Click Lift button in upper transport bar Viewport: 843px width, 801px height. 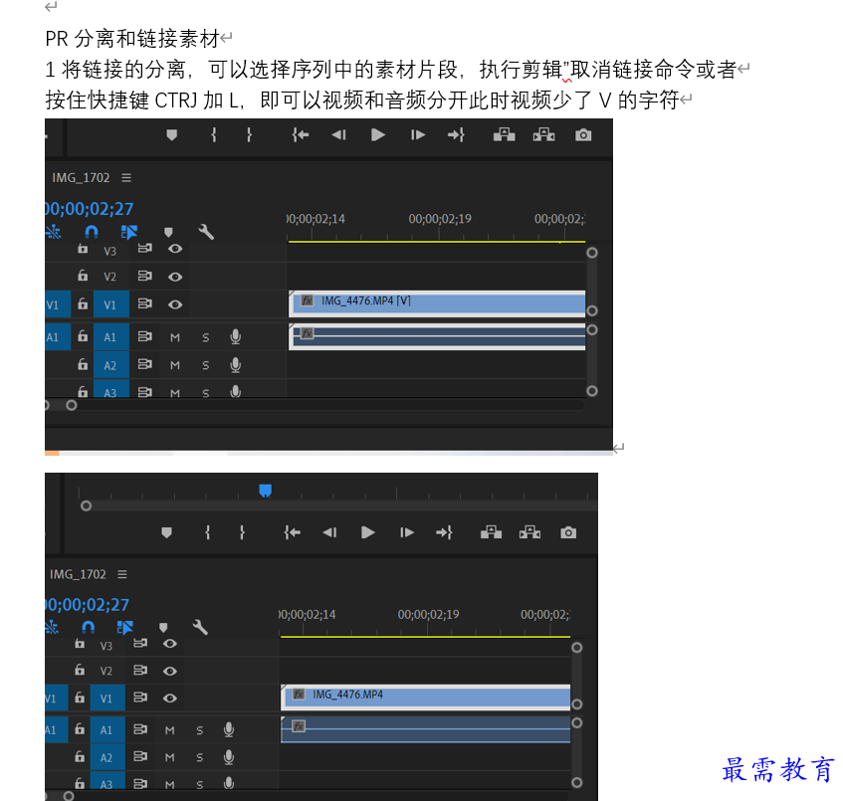tap(504, 135)
